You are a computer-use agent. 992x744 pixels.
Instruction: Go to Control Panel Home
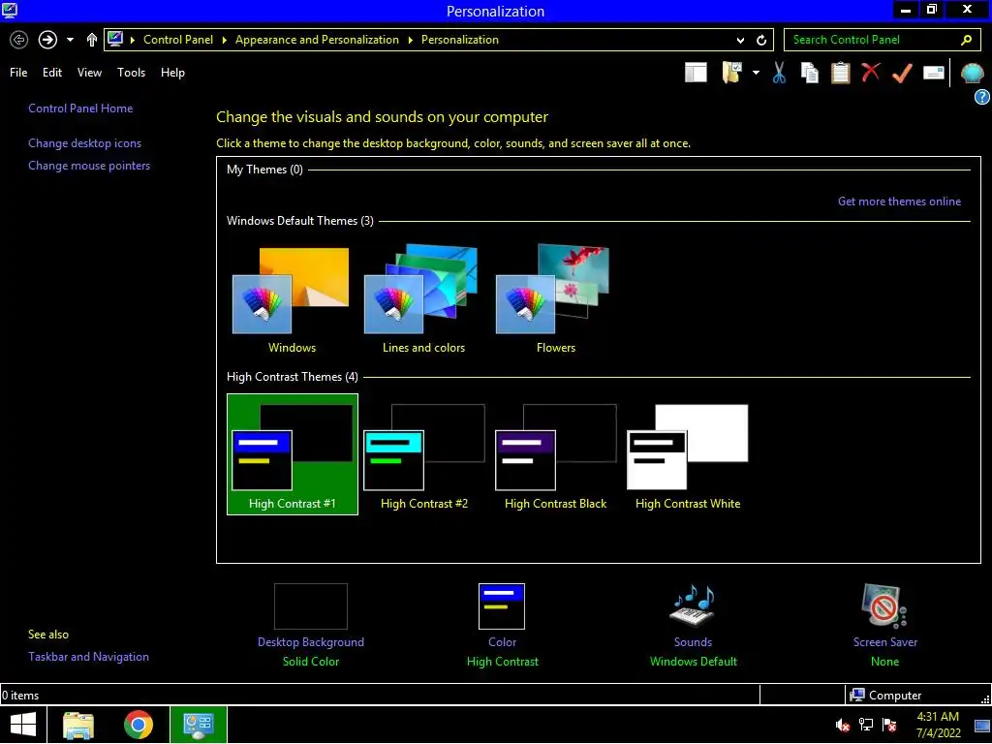click(80, 108)
